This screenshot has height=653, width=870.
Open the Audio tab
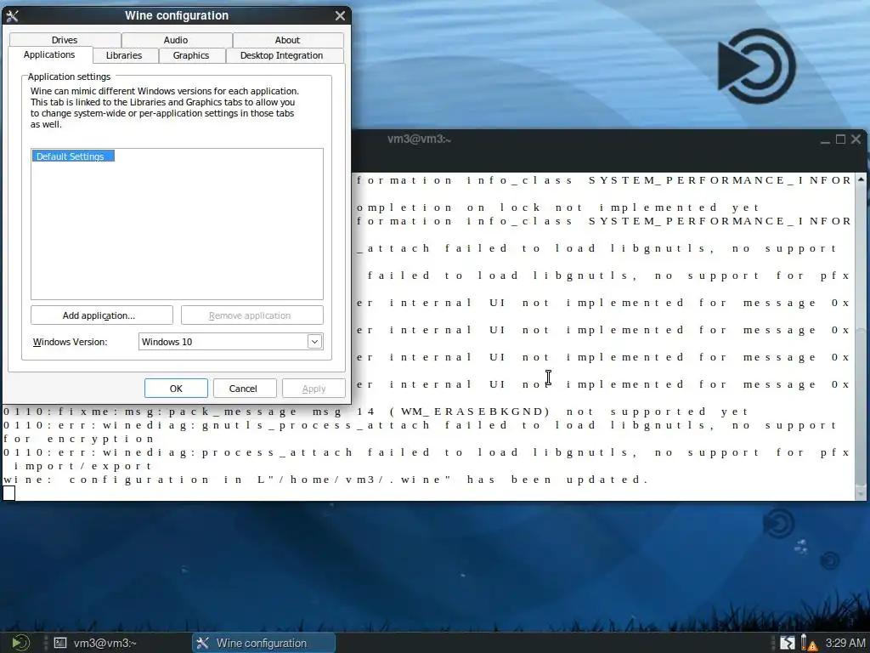pyautogui.click(x=177, y=40)
